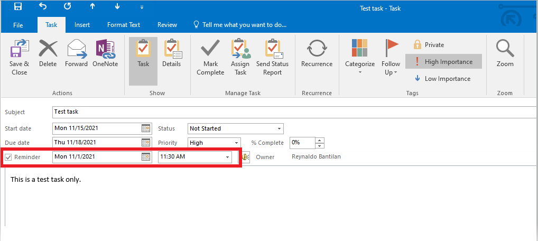
Task: Click the Start date field
Action: [x=97, y=128]
